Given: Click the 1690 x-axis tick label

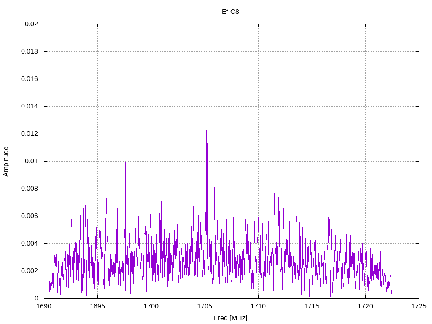Looking at the screenshot, I should click(44, 306).
